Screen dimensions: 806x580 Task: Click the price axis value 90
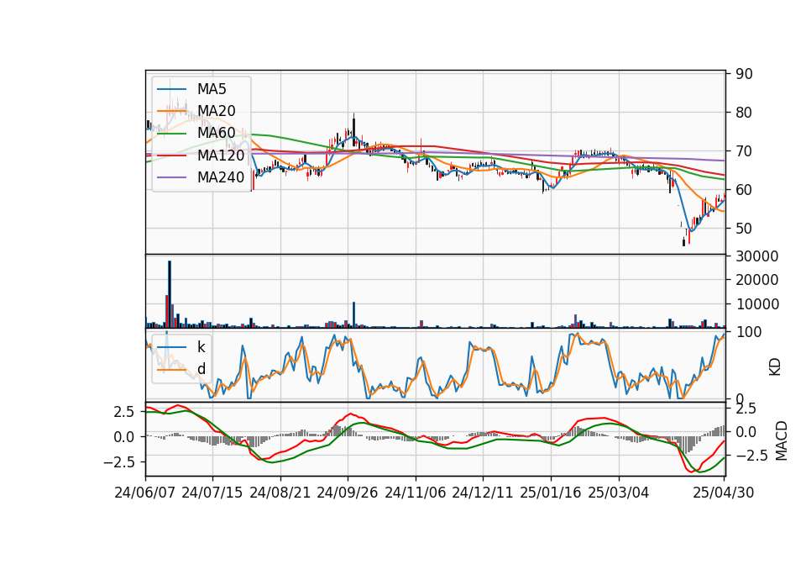(x=744, y=74)
